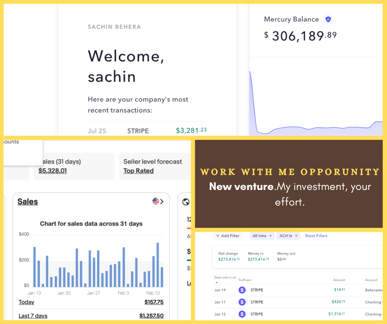Remove the ACH In filter chip
The height and width of the screenshot is (324, 387).
click(x=296, y=236)
